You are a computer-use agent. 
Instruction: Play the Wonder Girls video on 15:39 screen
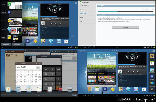(132, 58)
